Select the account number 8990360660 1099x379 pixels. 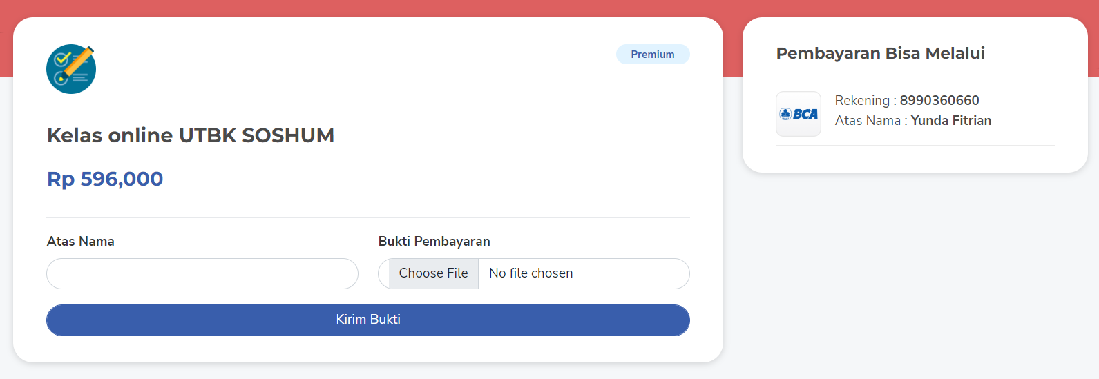(x=939, y=101)
